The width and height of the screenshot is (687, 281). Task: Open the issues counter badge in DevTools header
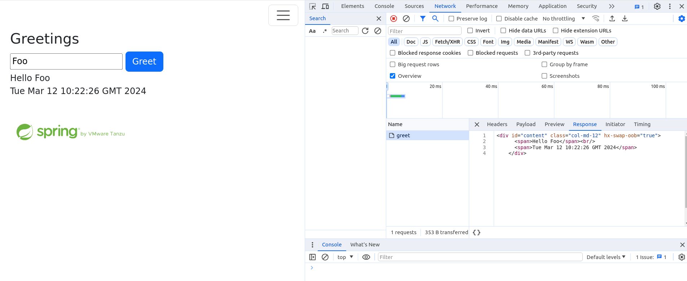click(x=639, y=6)
